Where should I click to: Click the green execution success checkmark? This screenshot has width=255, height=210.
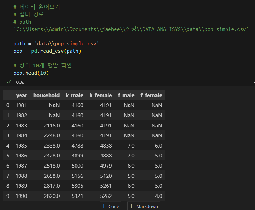[x=9, y=82]
